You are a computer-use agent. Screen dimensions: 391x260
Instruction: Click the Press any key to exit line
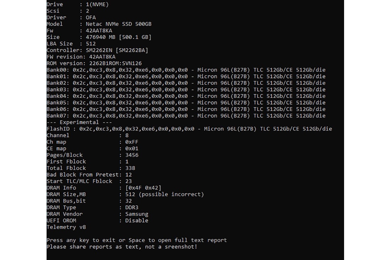[136, 240]
